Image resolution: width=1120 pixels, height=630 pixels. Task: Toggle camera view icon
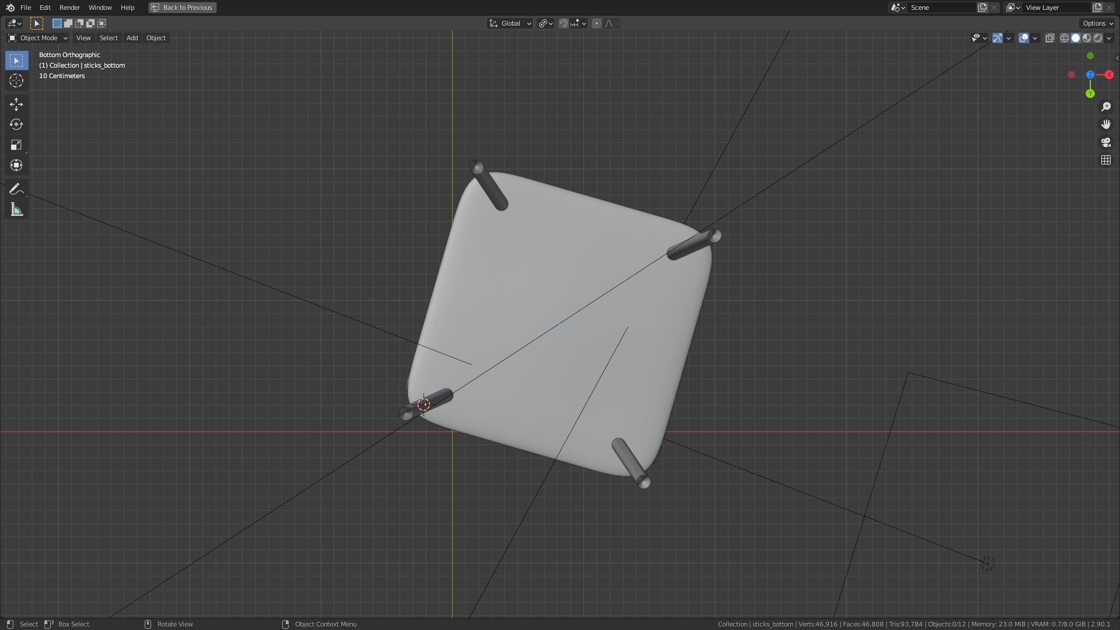point(1105,142)
